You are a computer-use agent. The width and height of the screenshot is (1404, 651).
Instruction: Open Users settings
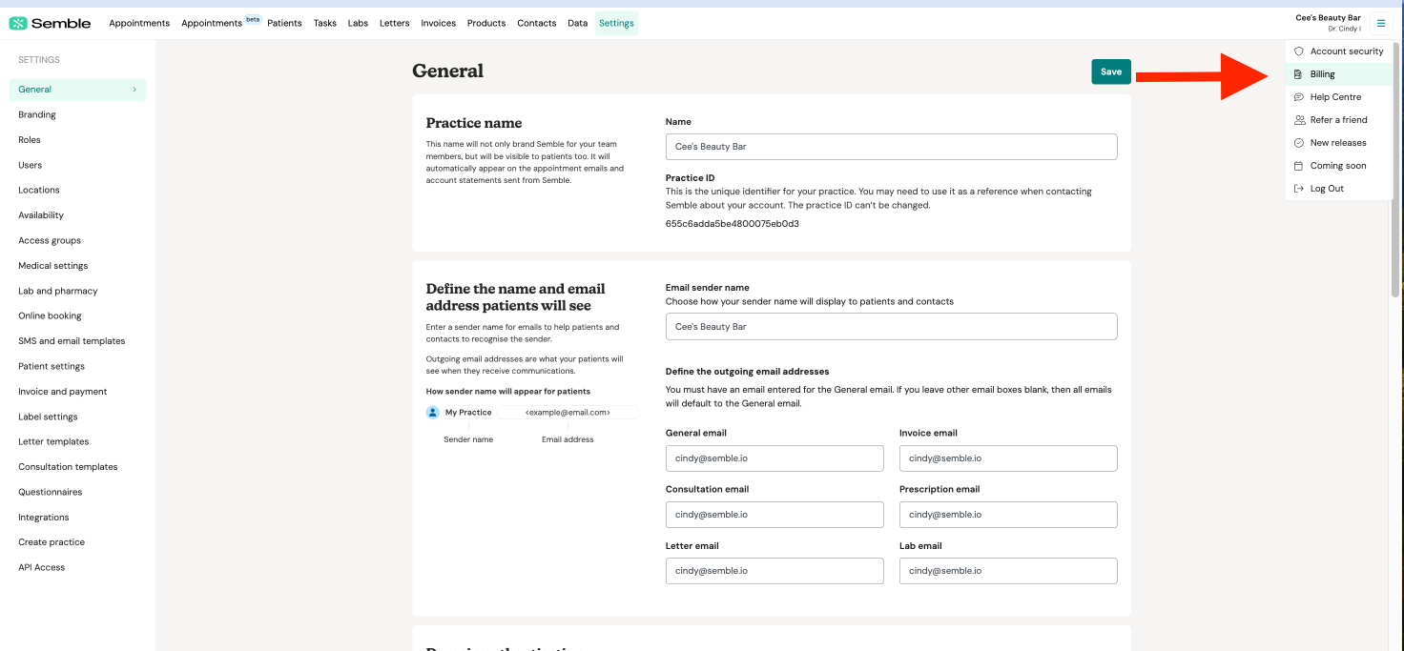(31, 165)
